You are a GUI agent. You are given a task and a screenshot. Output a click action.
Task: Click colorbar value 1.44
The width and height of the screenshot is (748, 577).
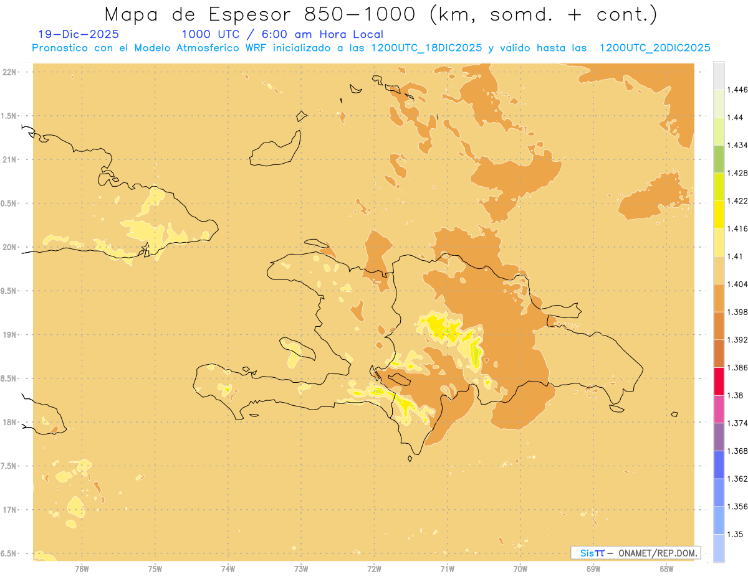tap(736, 118)
